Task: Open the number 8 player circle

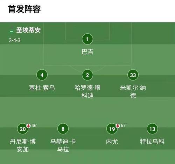Action: coord(63,129)
